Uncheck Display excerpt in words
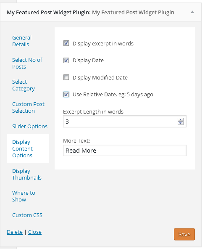The image size is (205, 249). click(x=66, y=43)
